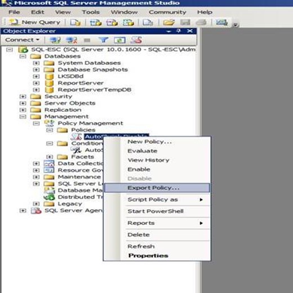Image resolution: width=293 pixels, height=293 pixels.
Task: Click the SQL Server Agent icon
Action: tap(36, 210)
